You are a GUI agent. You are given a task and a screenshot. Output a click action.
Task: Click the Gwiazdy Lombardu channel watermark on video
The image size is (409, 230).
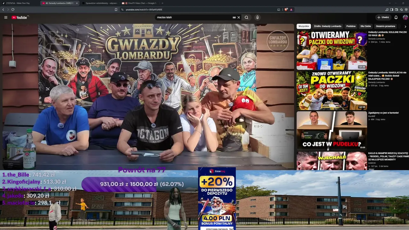coord(278,41)
